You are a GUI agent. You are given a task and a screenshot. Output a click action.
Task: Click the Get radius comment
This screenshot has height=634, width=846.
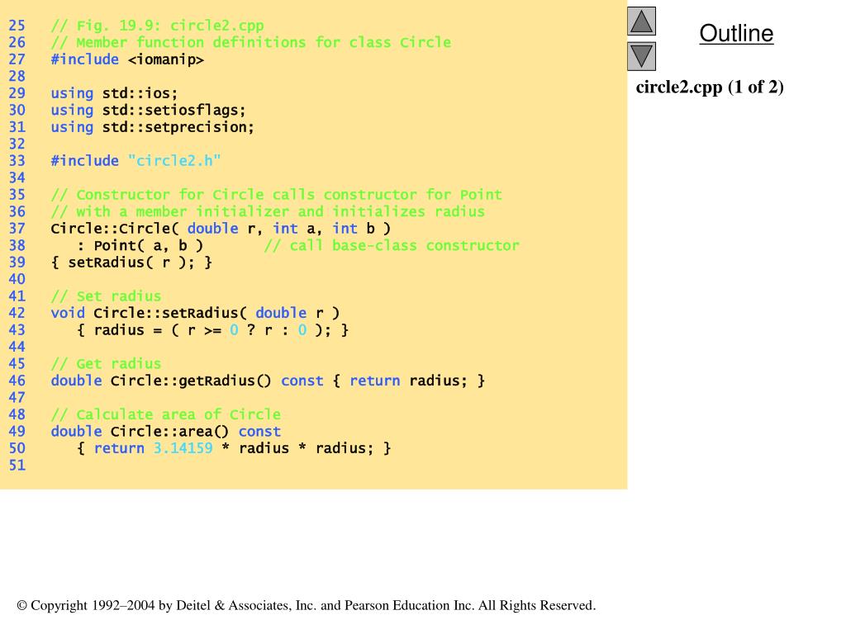pyautogui.click(x=106, y=363)
